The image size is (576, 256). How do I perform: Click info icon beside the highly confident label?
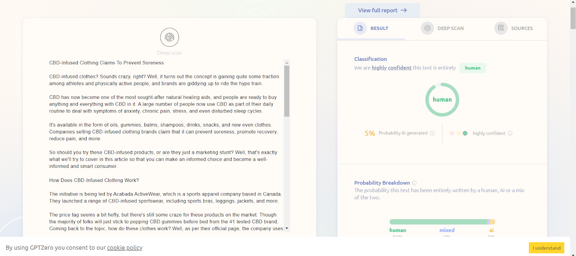coord(510,133)
